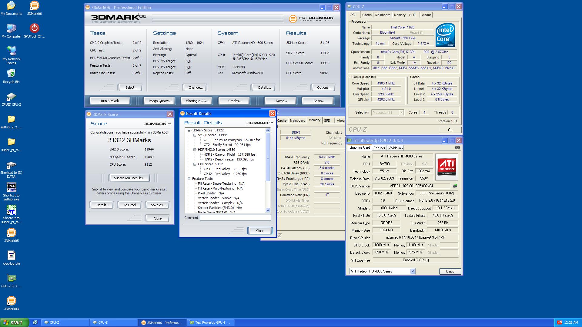
Task: Click Game button in 3DMark06
Action: click(x=319, y=101)
